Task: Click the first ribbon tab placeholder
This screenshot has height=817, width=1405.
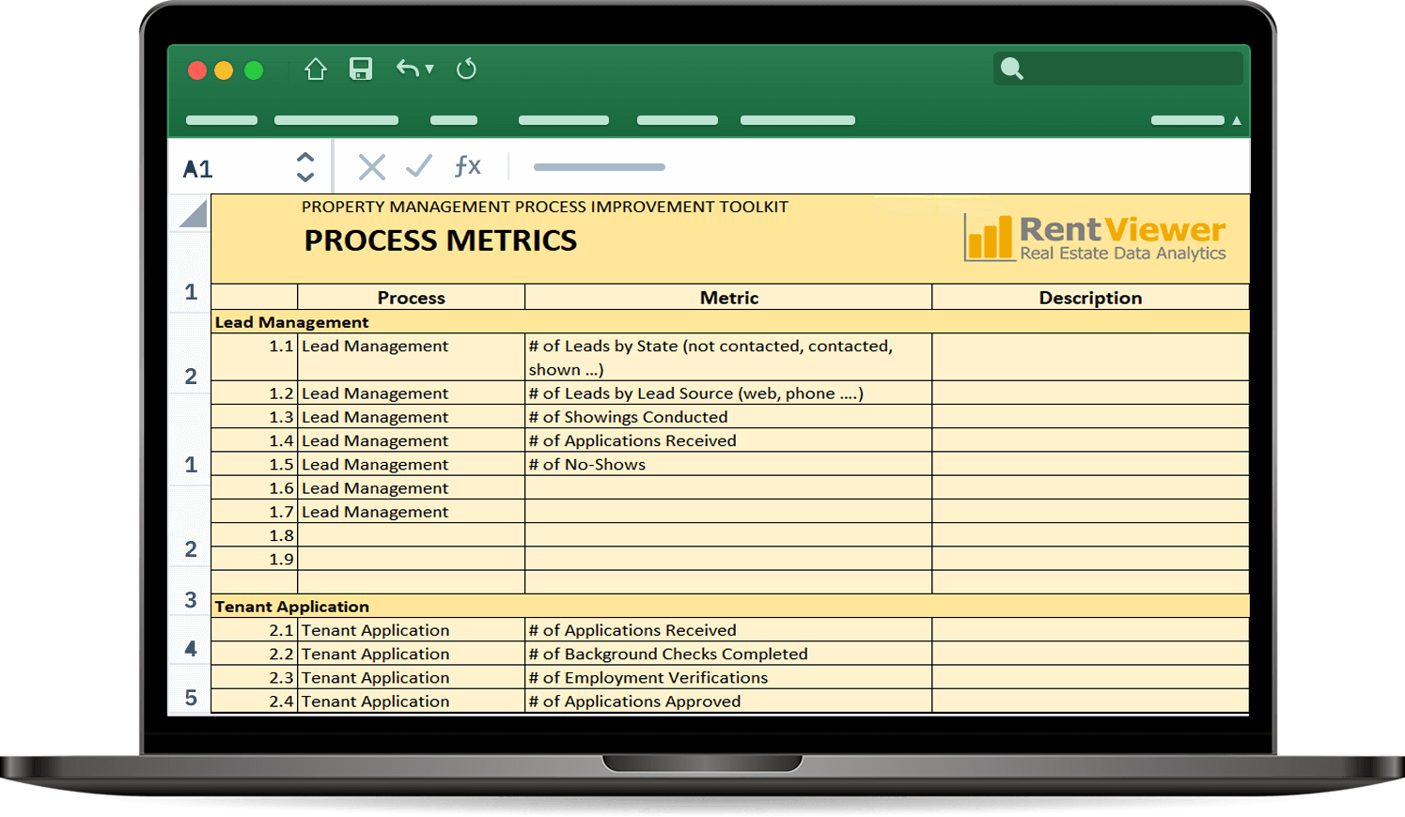Action: [x=222, y=120]
